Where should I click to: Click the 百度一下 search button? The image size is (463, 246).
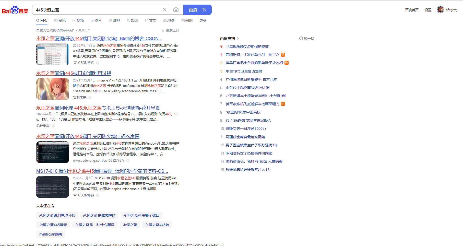(197, 10)
